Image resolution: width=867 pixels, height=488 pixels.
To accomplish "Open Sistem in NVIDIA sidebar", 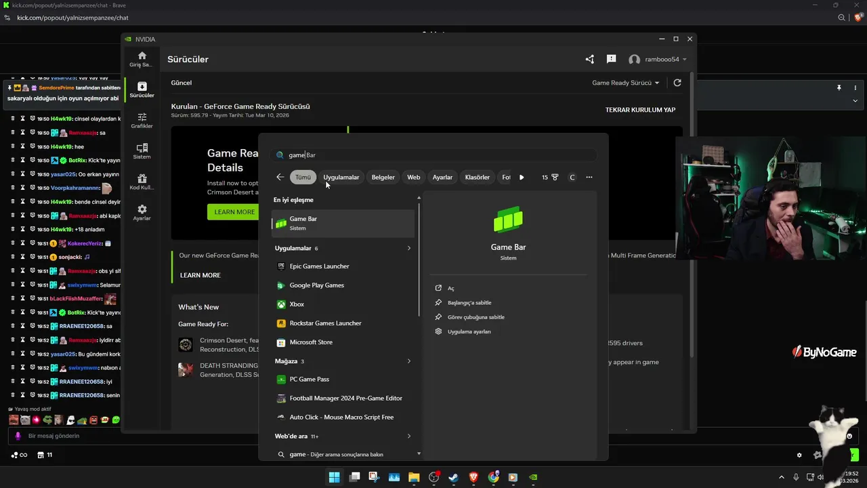I will tap(142, 151).
